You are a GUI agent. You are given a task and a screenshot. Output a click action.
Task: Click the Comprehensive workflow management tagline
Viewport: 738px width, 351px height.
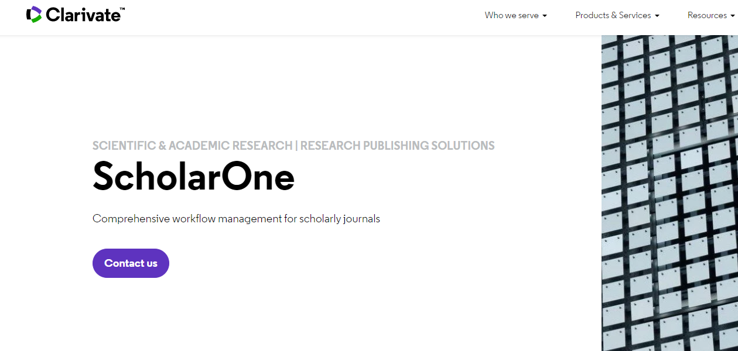[236, 219]
